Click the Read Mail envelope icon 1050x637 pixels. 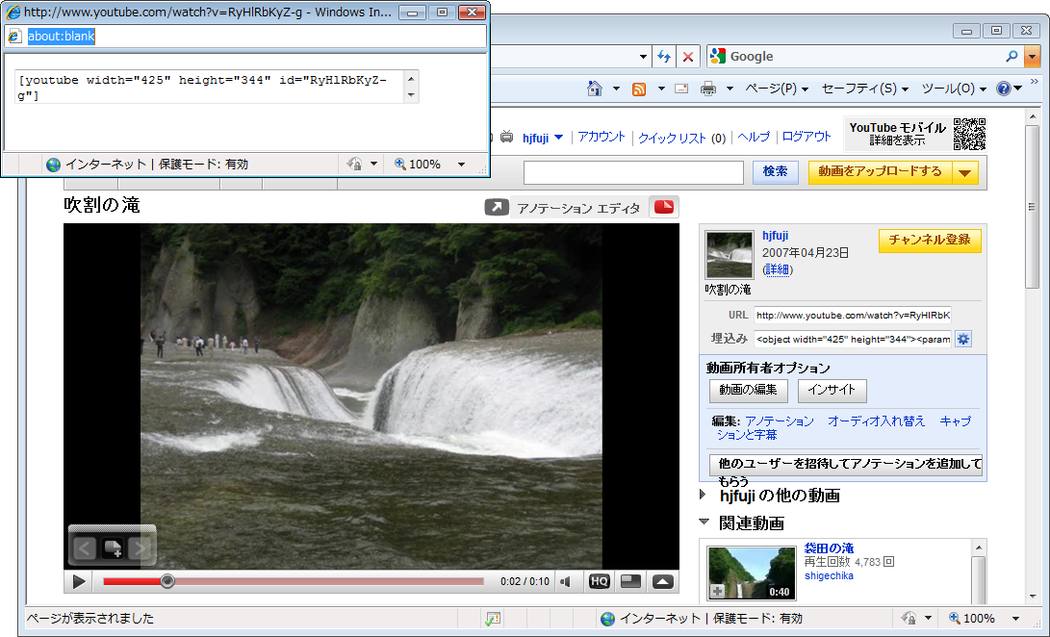click(x=681, y=89)
